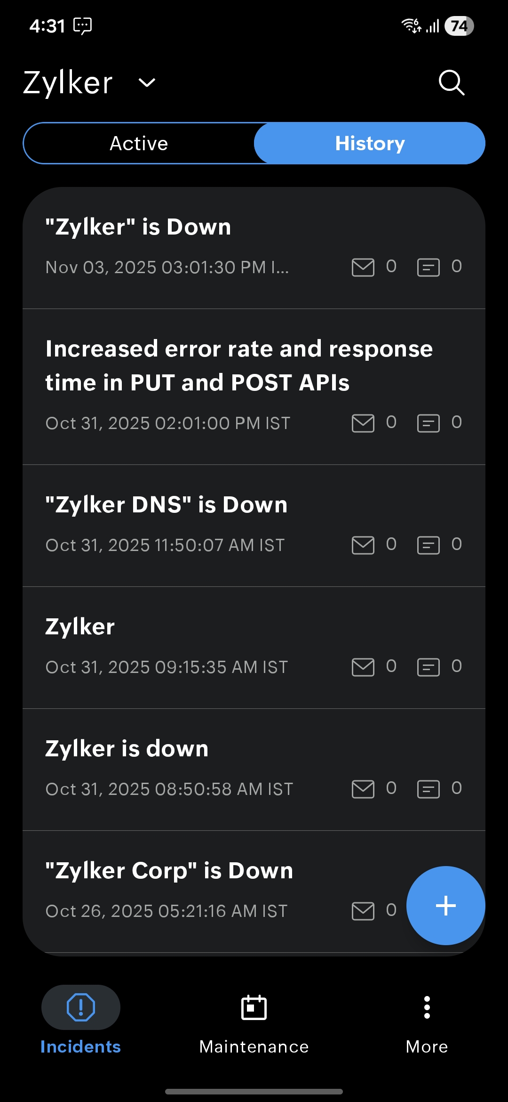Open the More options menu
Screen dimensions: 508x1102
point(427,1008)
